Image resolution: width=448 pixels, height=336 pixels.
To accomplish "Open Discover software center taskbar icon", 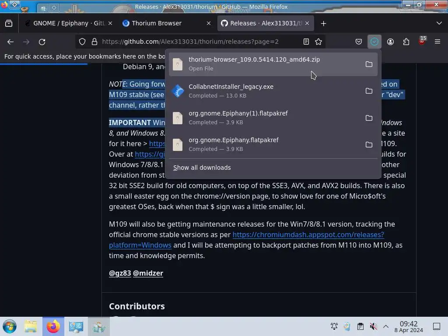I will (x=98, y=326).
